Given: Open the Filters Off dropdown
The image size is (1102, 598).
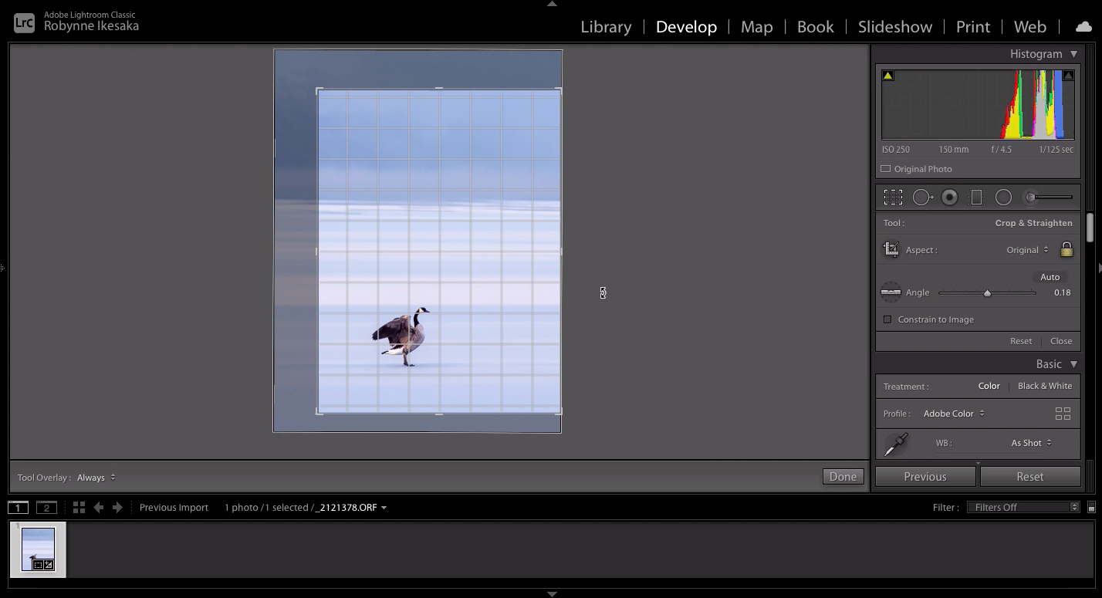Looking at the screenshot, I should [1023, 507].
